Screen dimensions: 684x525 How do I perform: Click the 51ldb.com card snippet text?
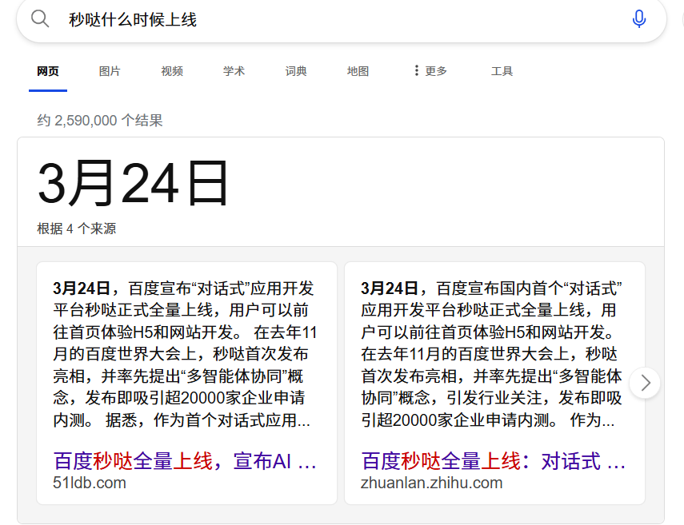(185, 354)
